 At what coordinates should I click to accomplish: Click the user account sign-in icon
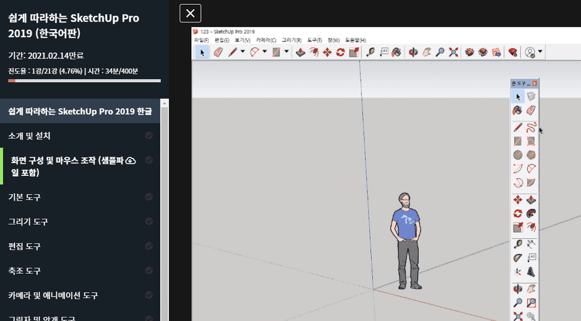(530, 52)
